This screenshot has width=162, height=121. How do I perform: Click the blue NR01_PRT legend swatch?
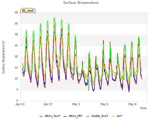65,116
